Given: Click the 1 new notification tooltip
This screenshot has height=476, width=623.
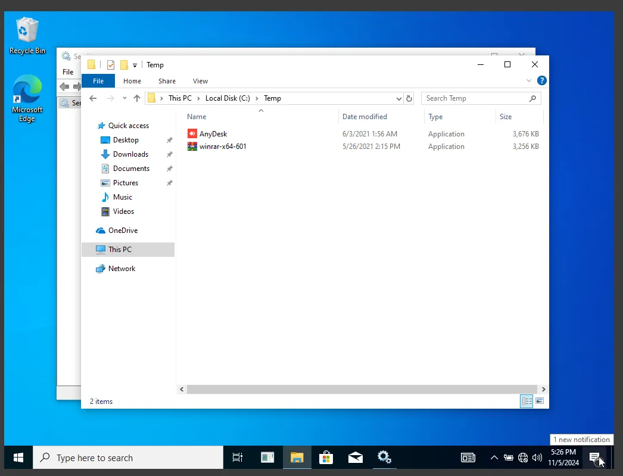Looking at the screenshot, I should pyautogui.click(x=581, y=440).
